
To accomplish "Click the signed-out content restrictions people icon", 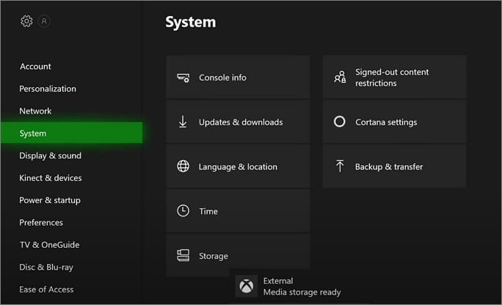I will [x=339, y=78].
